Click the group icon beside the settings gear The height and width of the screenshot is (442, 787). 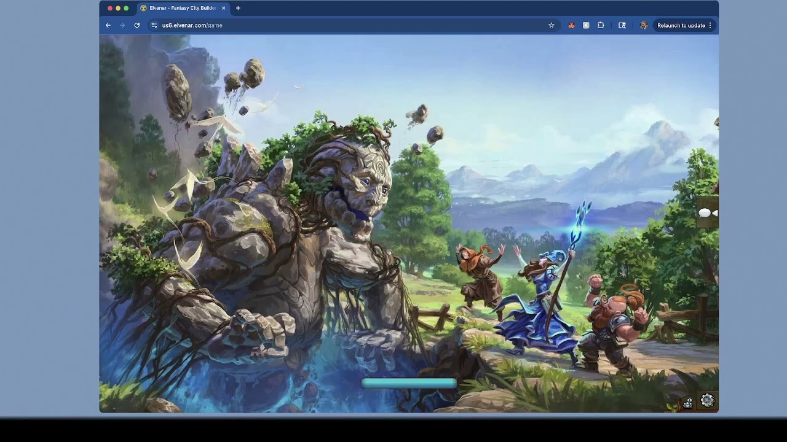(x=688, y=403)
